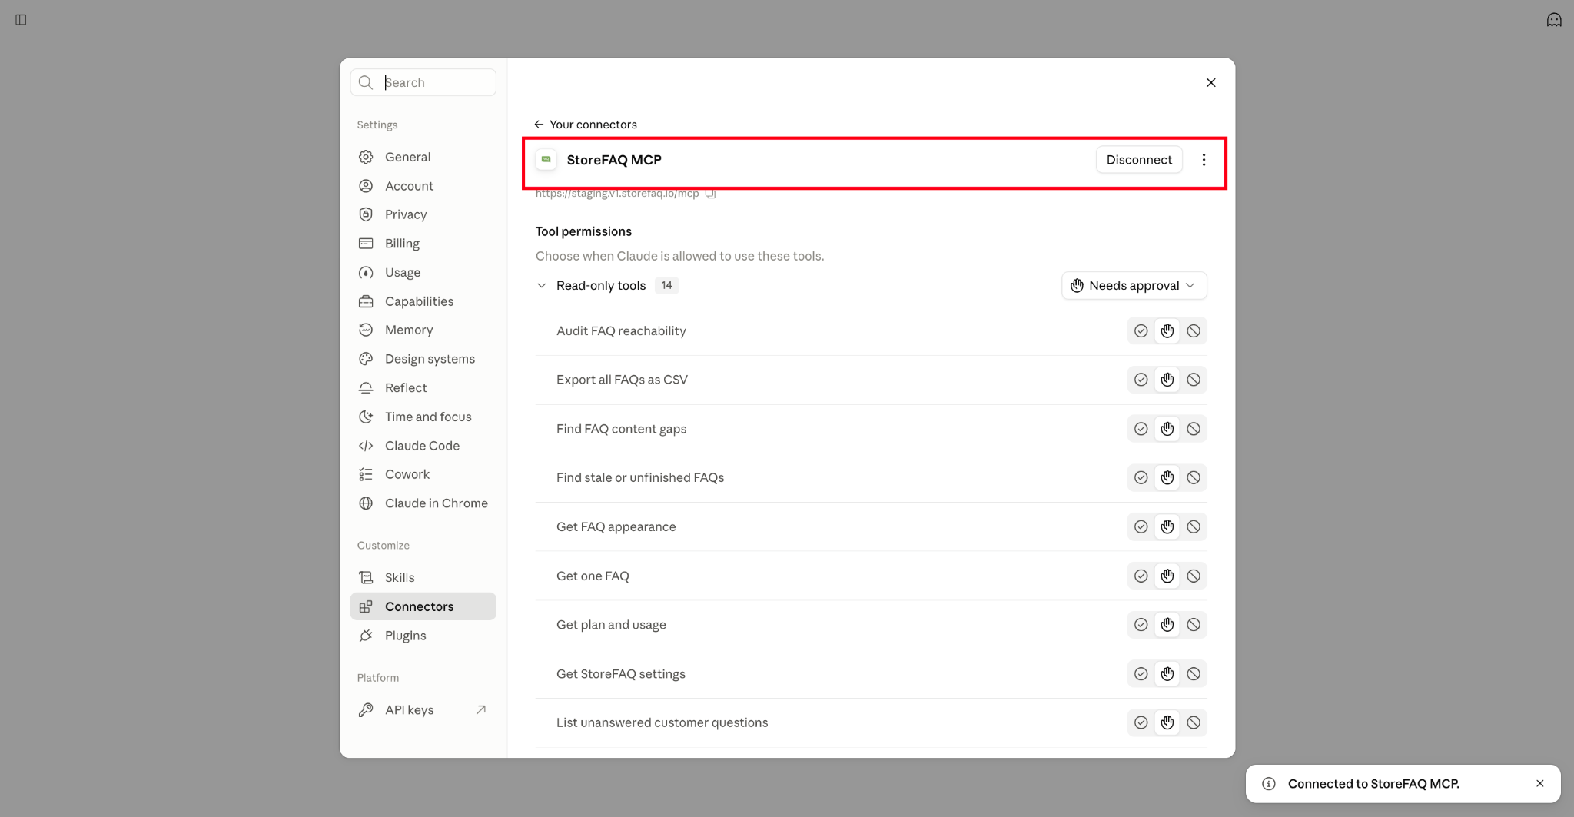The width and height of the screenshot is (1574, 817).
Task: Collapse the Read-only tools section
Action: (x=542, y=286)
